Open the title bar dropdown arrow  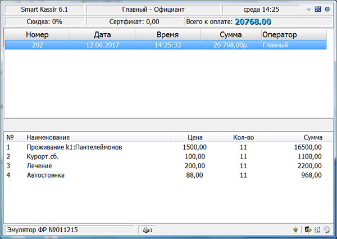tap(309, 10)
